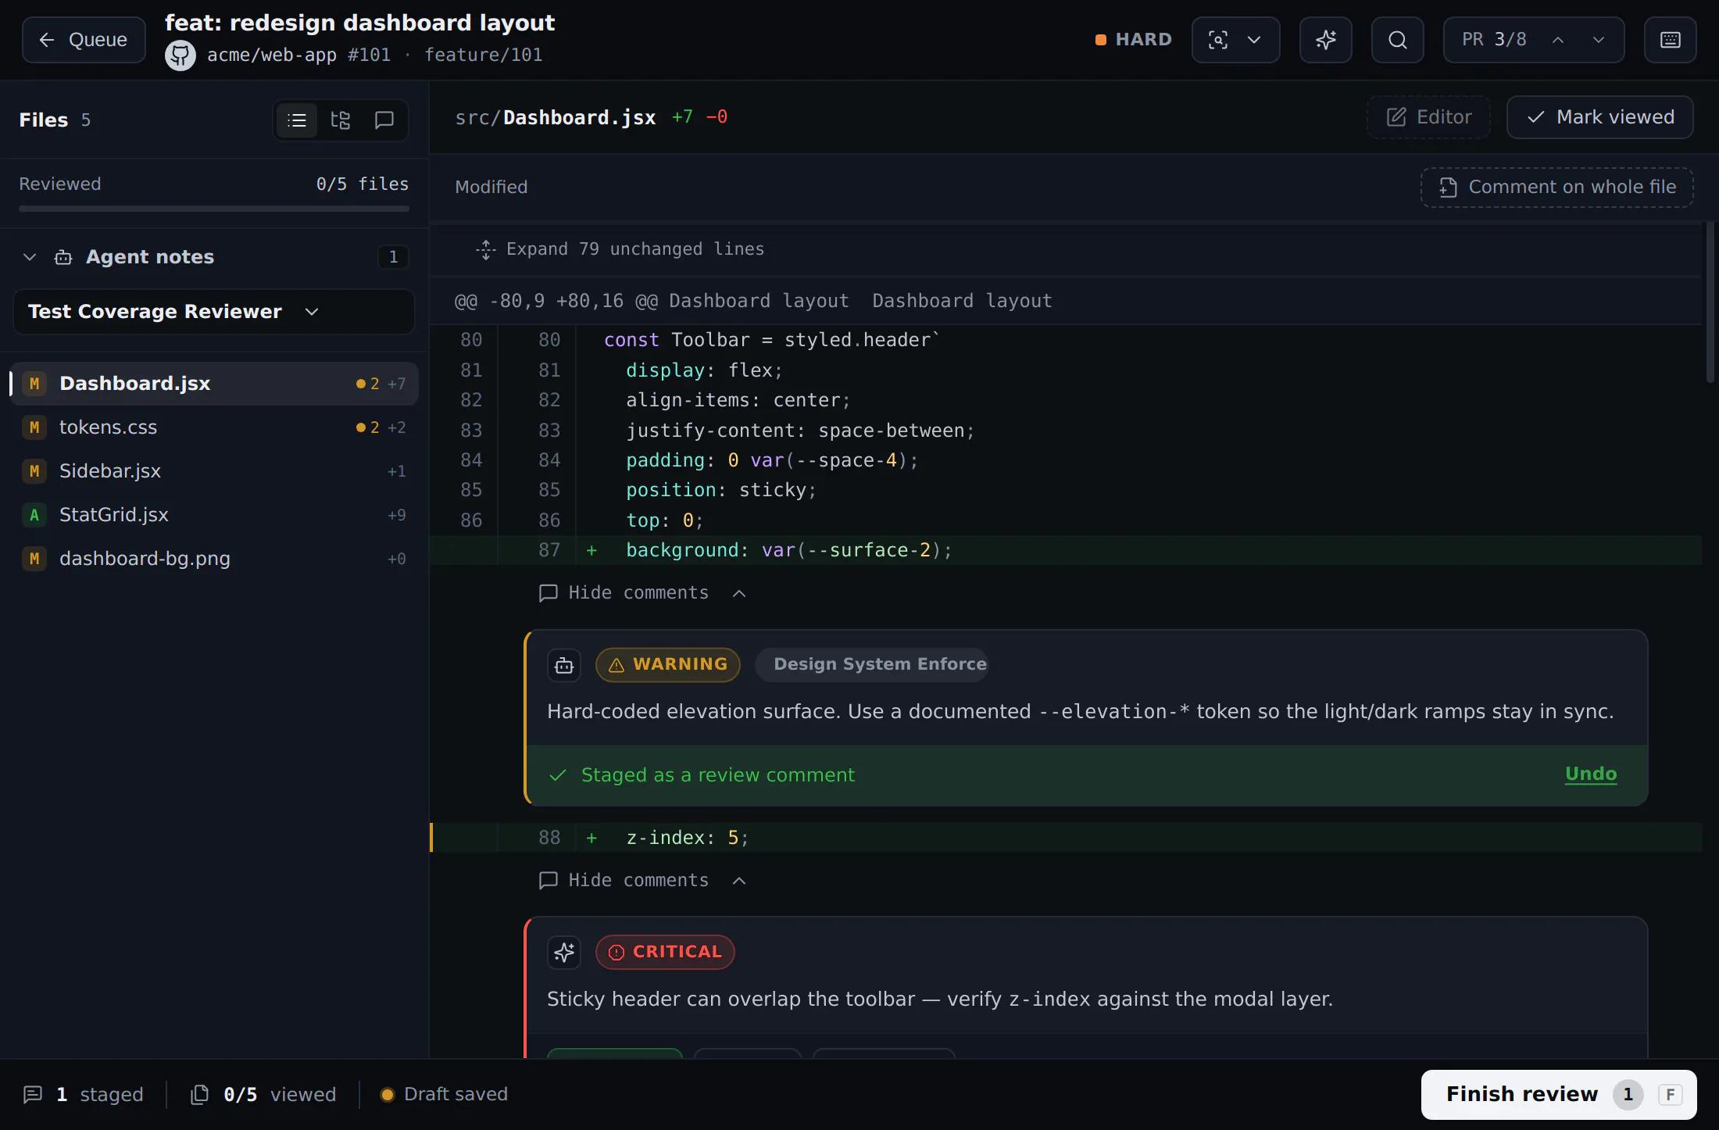Open the Test Coverage Reviewer dropdown
The height and width of the screenshot is (1130, 1719).
pos(214,312)
